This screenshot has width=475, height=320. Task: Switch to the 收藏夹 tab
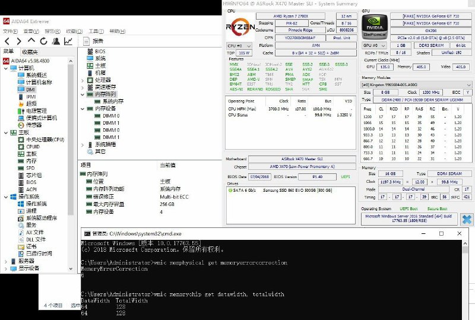pyautogui.click(x=30, y=52)
